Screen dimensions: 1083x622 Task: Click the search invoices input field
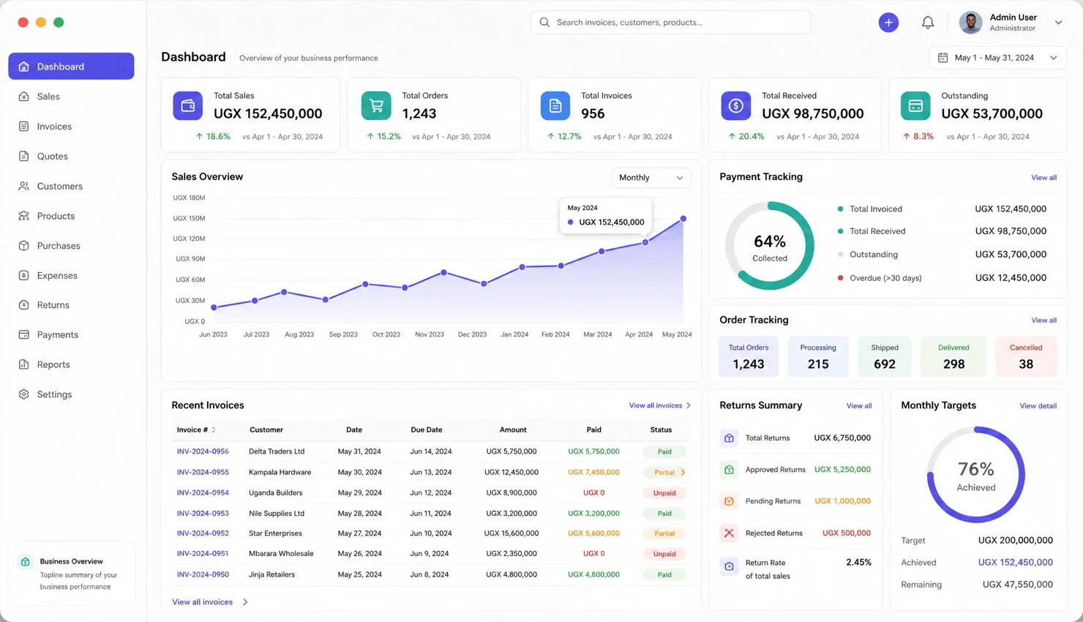tap(670, 23)
